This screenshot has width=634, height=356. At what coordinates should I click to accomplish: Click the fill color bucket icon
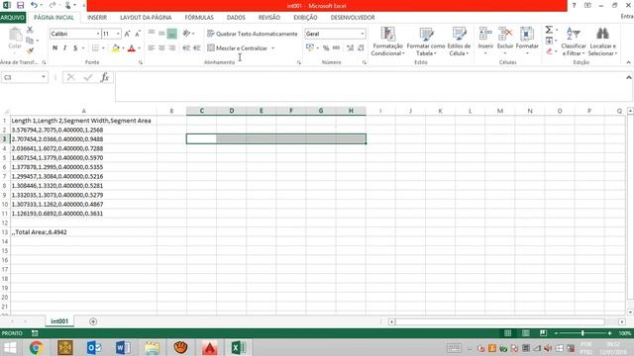click(x=116, y=48)
